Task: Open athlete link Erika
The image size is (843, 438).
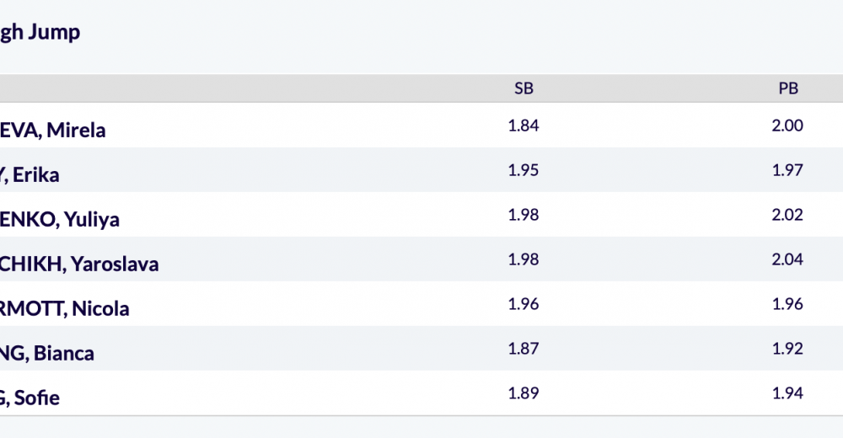Action: pos(30,174)
